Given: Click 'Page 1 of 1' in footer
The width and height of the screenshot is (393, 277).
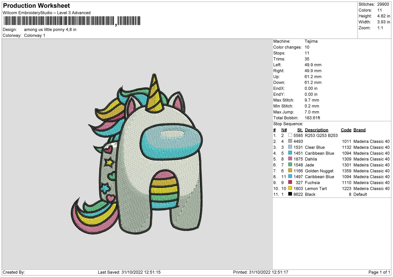Looking at the screenshot, I should tap(379, 272).
